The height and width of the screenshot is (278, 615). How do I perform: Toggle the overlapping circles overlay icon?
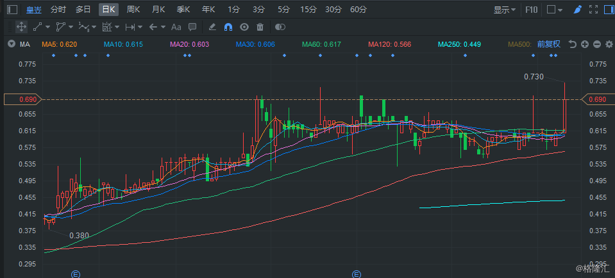[280, 27]
